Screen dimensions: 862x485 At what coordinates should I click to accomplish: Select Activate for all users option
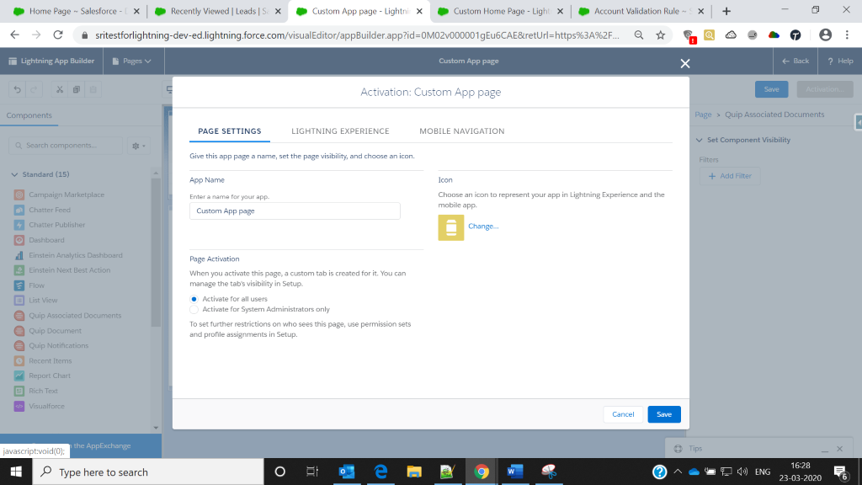point(194,299)
